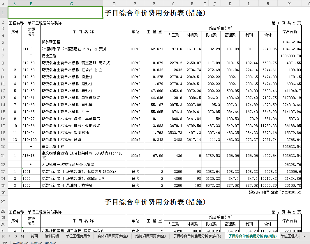Image resolution: width=310 pixels, height=244 pixels.
Task: Select column C by its header
Action: click(72, 4)
